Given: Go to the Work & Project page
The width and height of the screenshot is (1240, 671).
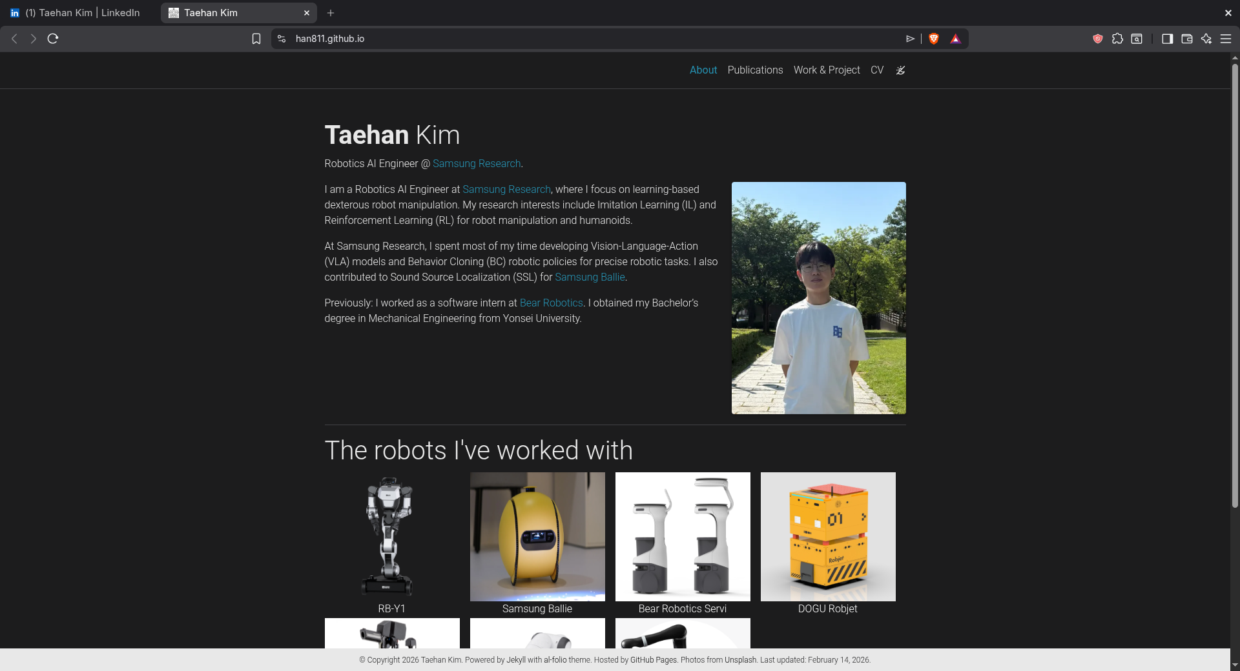Looking at the screenshot, I should tap(826, 70).
